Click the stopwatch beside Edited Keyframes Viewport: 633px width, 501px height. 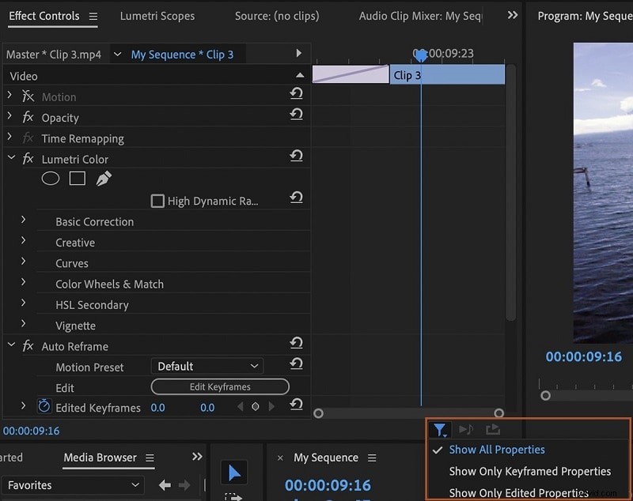(44, 407)
